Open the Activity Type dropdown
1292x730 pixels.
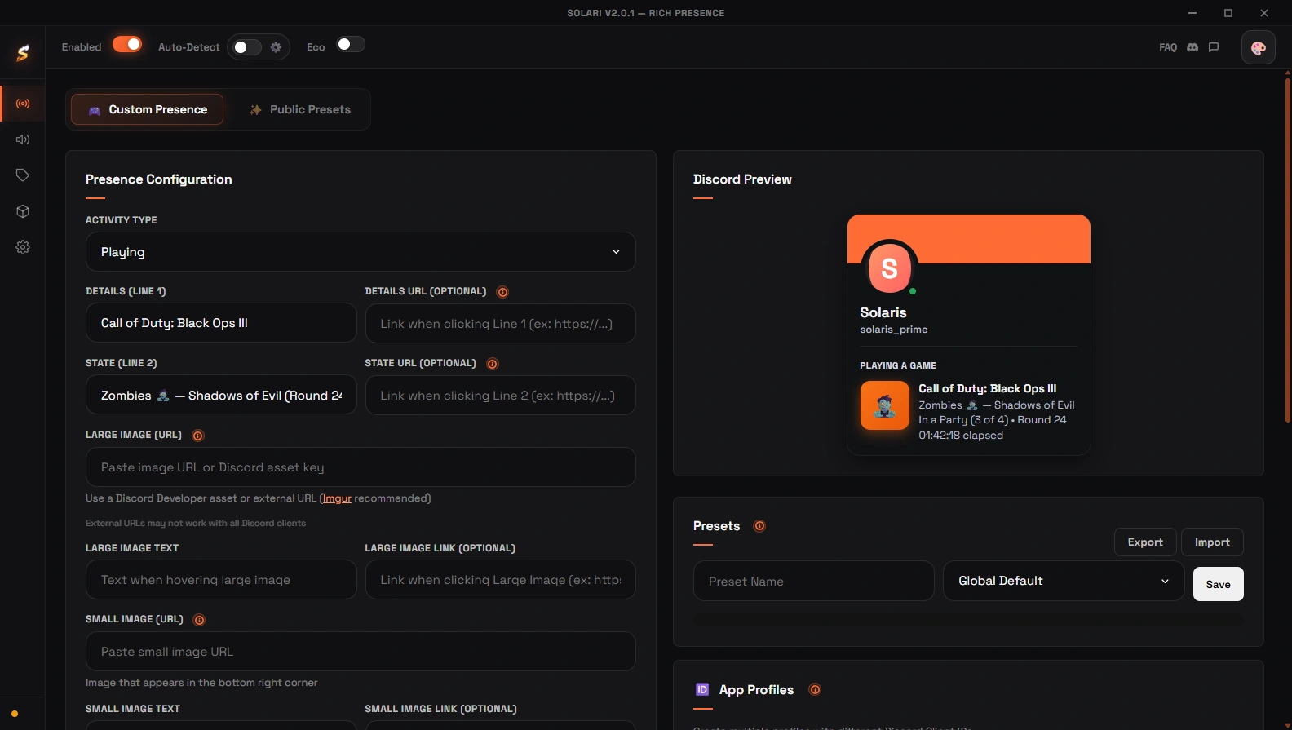361,252
